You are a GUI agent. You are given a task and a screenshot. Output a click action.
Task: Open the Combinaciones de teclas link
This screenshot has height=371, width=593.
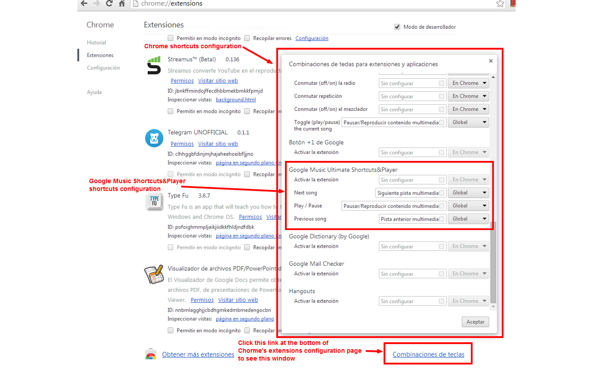point(429,354)
